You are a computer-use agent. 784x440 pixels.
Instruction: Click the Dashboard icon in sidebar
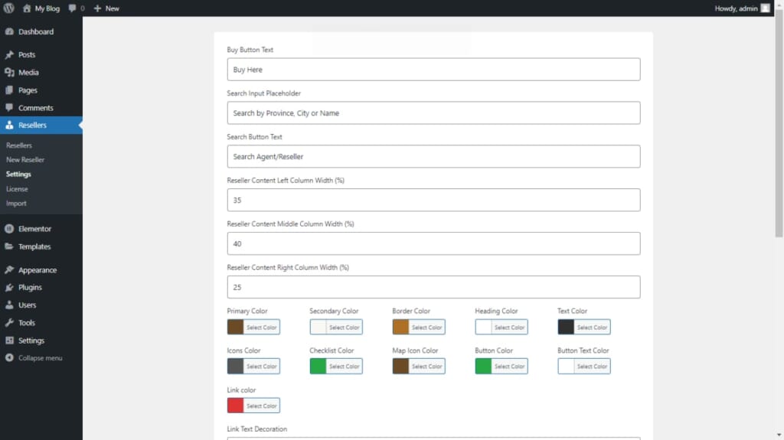[9, 32]
